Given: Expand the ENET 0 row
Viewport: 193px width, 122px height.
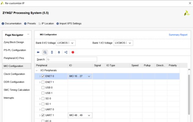Looking at the screenshot, I should pos(40,76).
